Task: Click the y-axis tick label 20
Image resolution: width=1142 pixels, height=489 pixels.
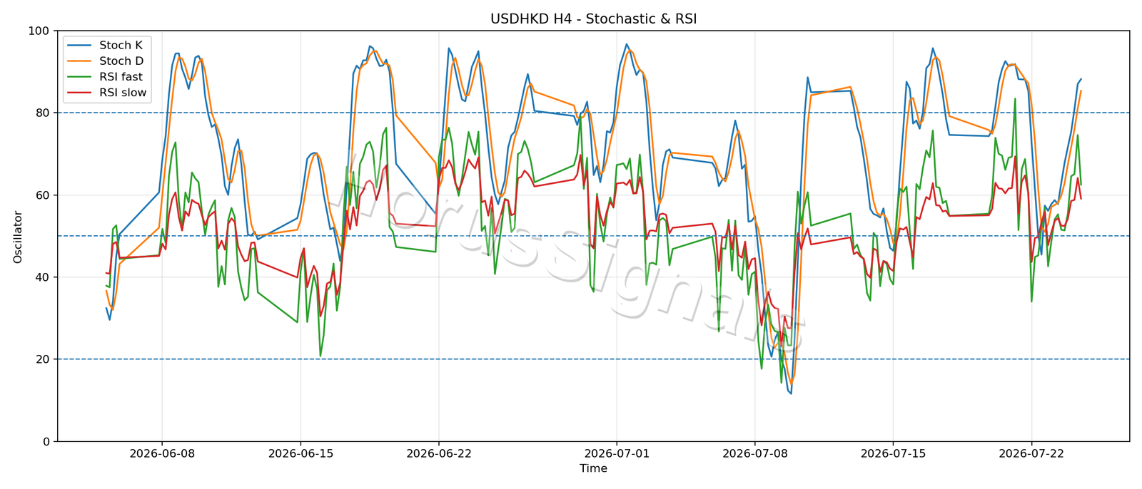Action: pyautogui.click(x=43, y=359)
